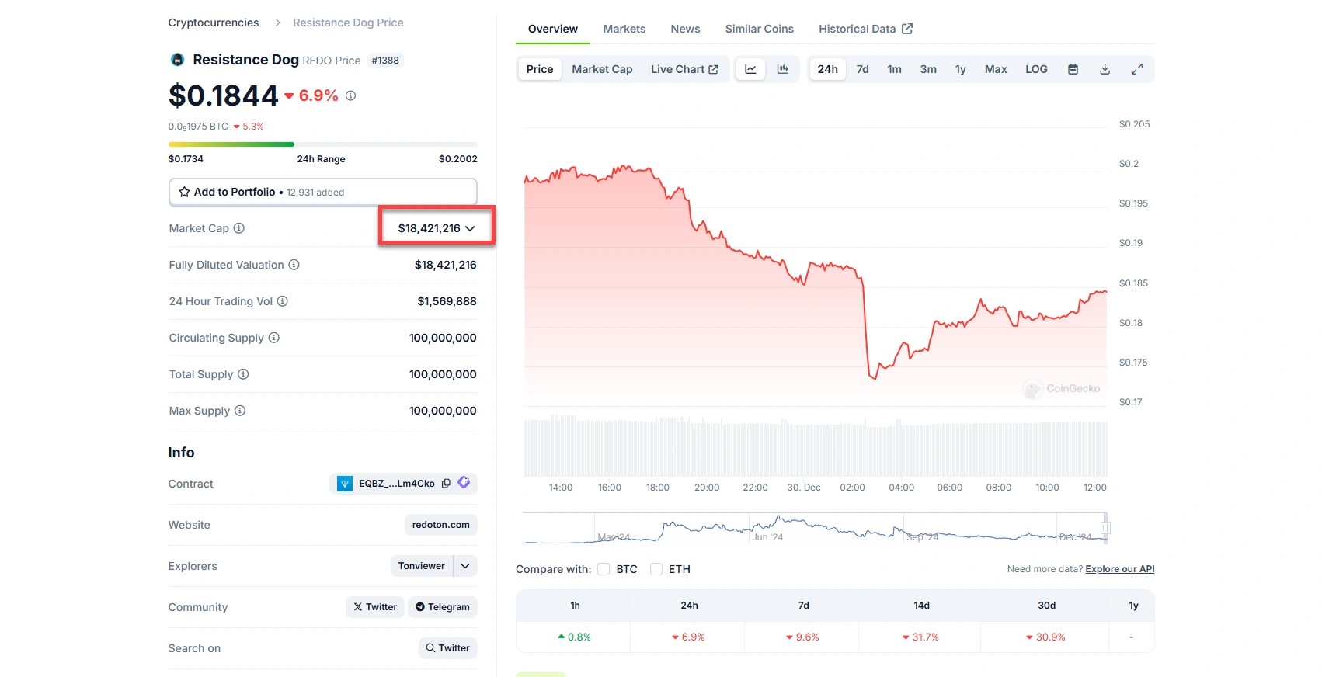Switch to the candlestick chart icon
The height and width of the screenshot is (677, 1322).
(x=783, y=69)
